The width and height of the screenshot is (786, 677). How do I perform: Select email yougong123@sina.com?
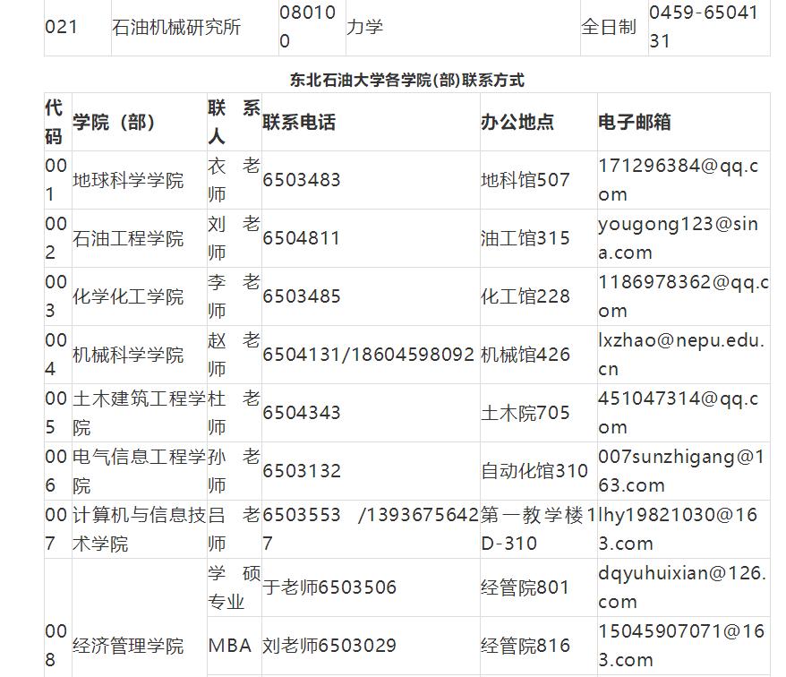click(679, 238)
